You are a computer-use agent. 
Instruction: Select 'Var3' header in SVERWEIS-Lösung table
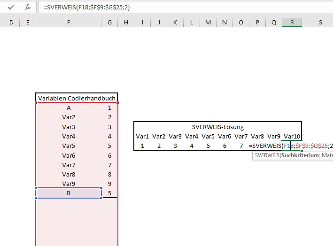point(175,136)
